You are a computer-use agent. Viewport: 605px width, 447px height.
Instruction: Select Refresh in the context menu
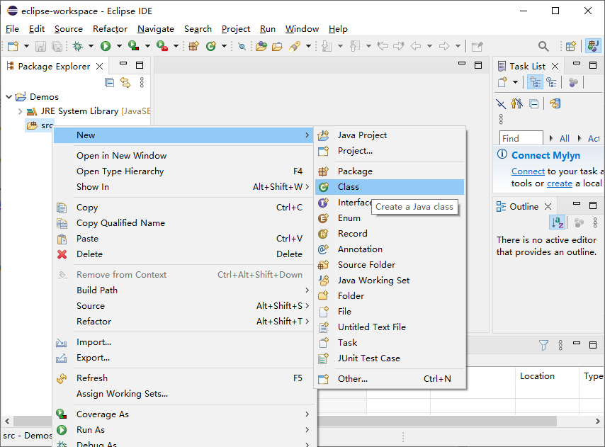(183, 378)
